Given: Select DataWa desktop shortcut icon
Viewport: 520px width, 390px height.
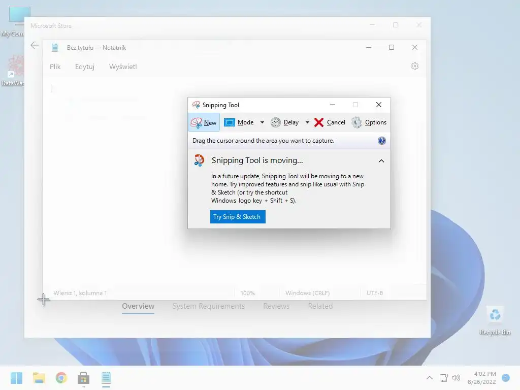Looking at the screenshot, I should pos(13,71).
